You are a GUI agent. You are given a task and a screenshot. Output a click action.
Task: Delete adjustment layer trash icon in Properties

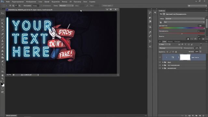[203, 39]
